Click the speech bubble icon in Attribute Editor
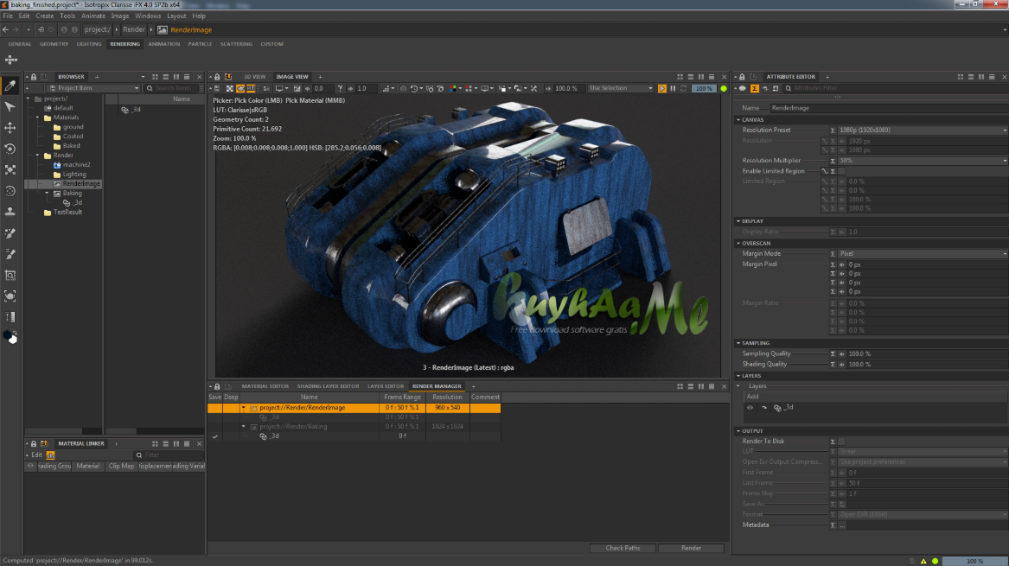This screenshot has width=1009, height=566. pos(742,88)
